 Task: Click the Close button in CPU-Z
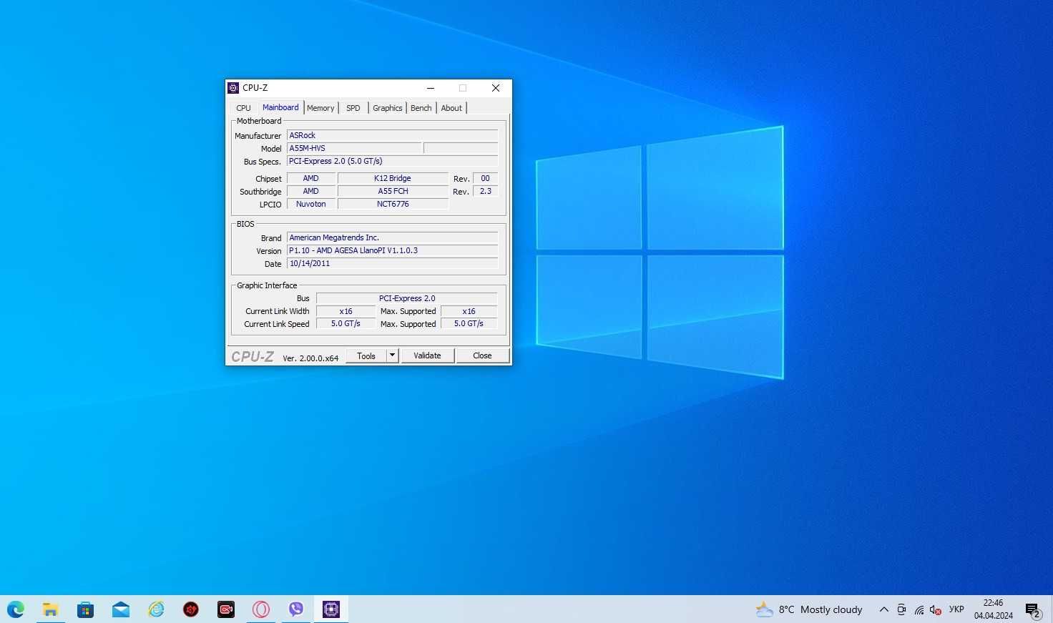pyautogui.click(x=482, y=355)
